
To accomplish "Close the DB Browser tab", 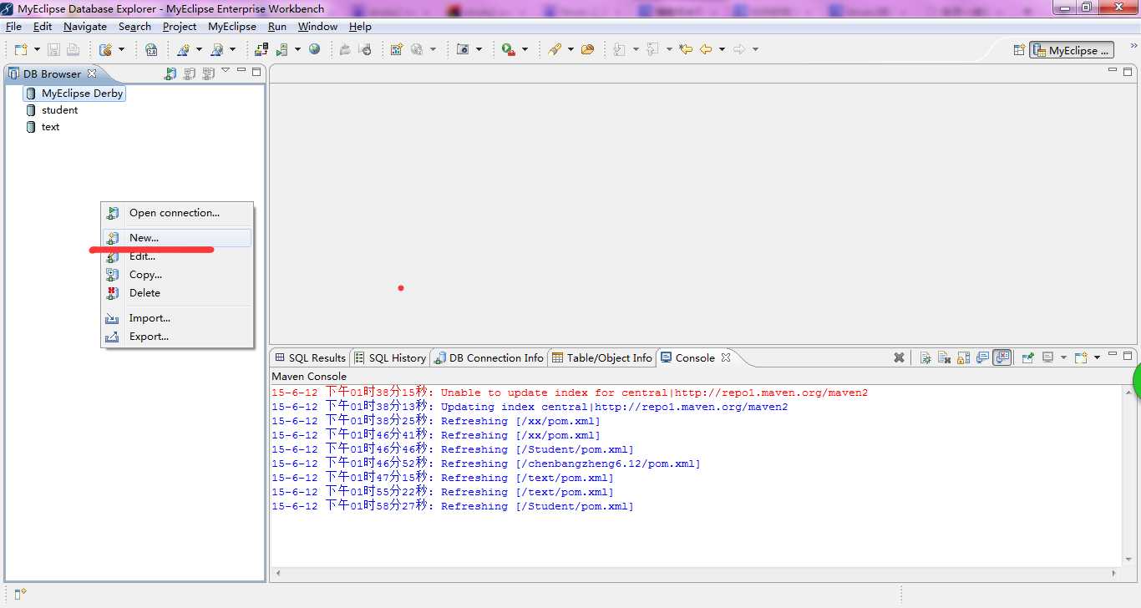I will [92, 73].
